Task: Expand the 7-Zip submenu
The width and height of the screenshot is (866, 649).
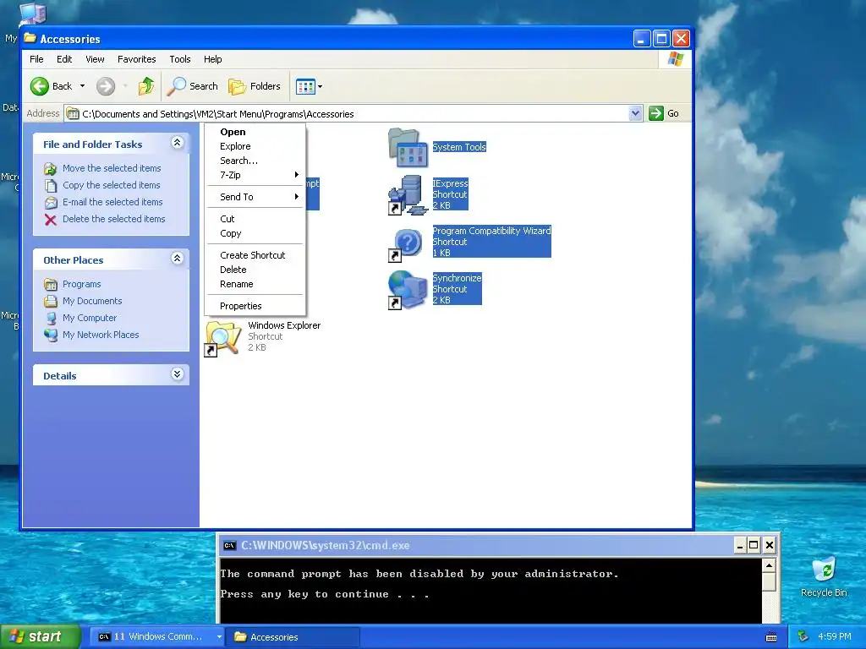Action: click(x=255, y=175)
